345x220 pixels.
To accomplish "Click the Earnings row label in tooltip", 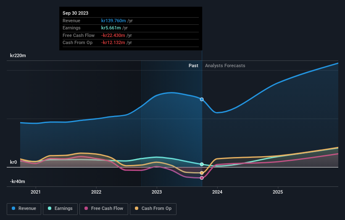I will click(71, 28).
